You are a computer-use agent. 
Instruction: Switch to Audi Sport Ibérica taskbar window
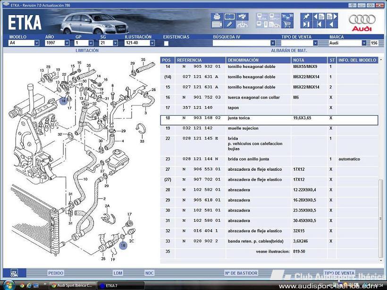click(73, 286)
